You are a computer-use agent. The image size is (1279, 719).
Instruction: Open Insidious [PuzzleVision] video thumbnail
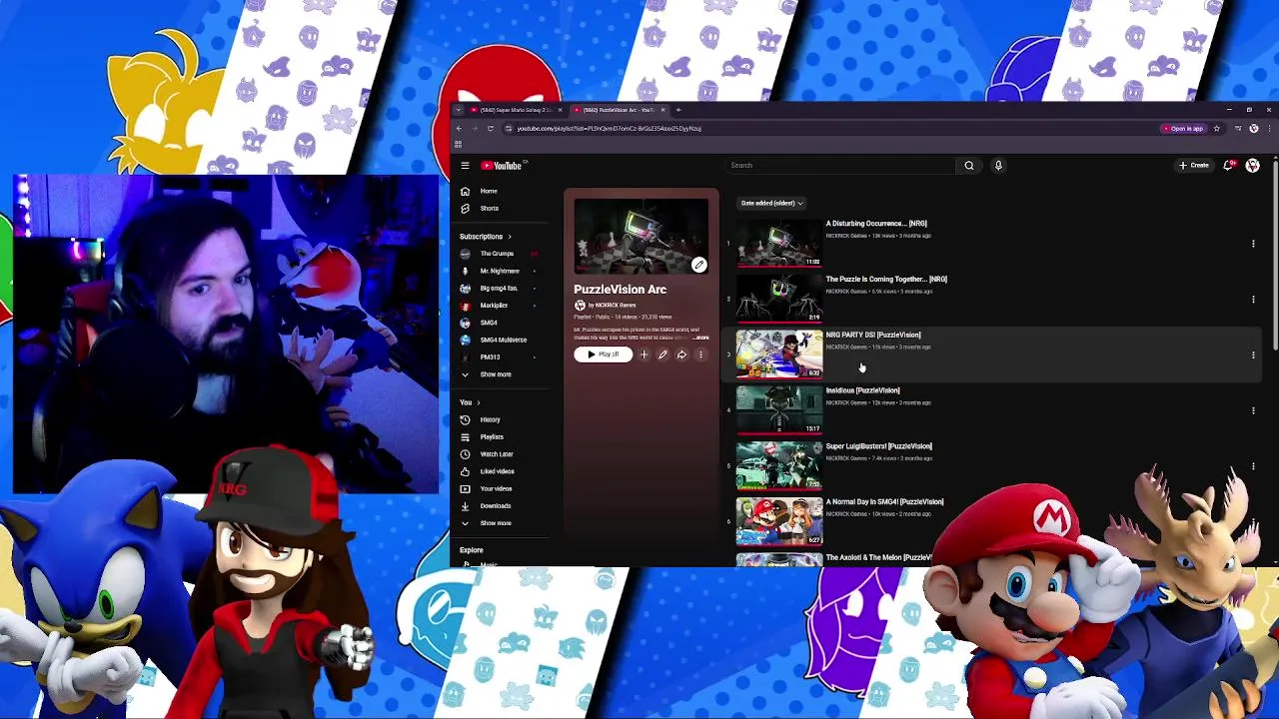coord(779,410)
